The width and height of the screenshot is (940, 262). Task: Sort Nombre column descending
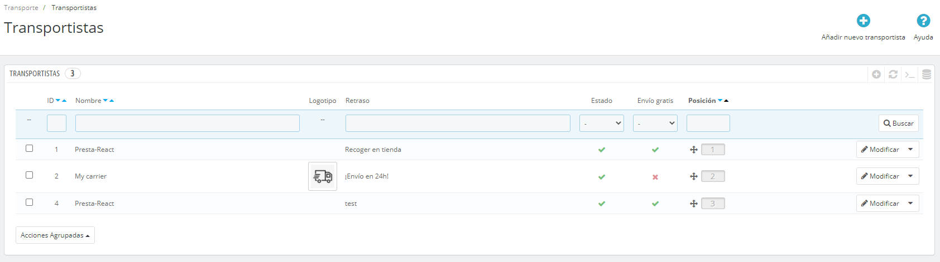click(105, 101)
